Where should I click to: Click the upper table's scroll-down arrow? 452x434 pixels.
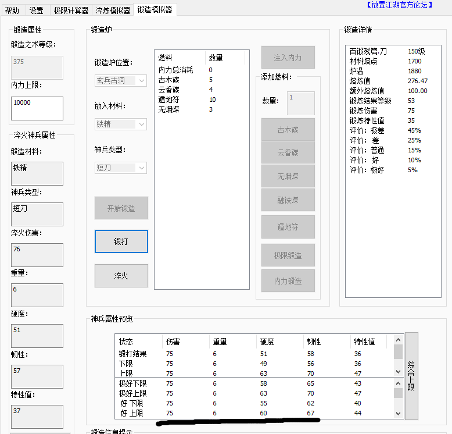click(x=398, y=372)
